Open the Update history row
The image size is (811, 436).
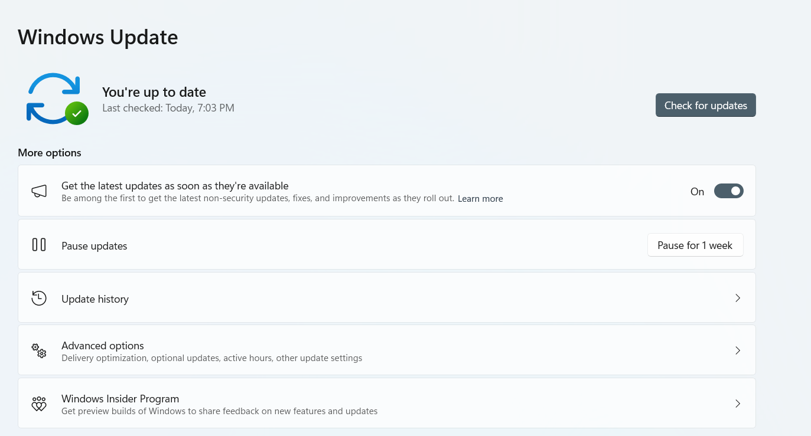point(95,299)
